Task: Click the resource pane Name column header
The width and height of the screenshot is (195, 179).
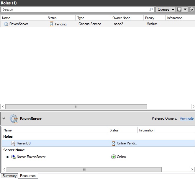Action: click(55, 130)
